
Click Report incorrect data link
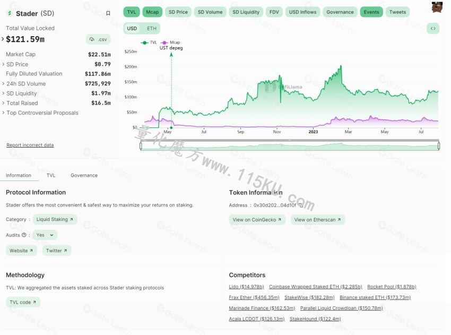30,145
